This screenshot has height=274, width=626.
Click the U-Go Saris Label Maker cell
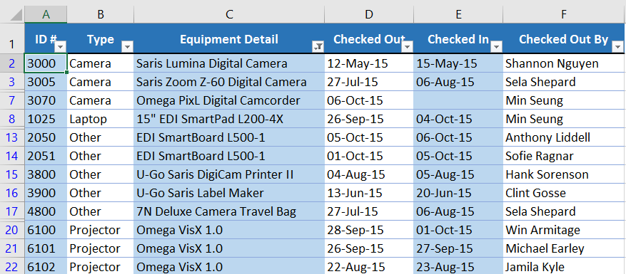coord(229,193)
